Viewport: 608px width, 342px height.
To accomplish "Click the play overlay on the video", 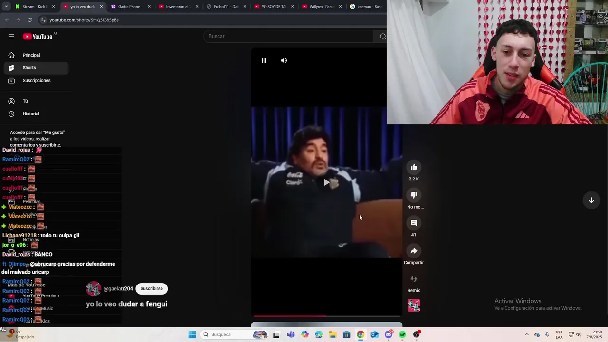I will 326,182.
